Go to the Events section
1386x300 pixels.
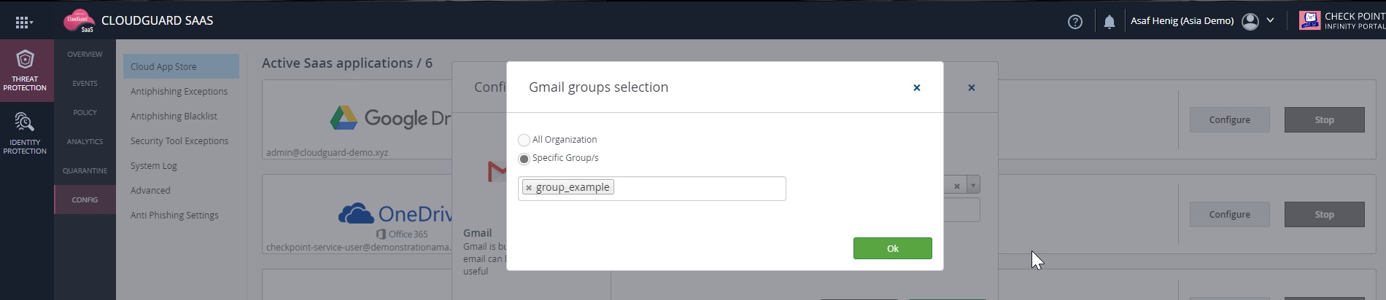pyautogui.click(x=85, y=84)
